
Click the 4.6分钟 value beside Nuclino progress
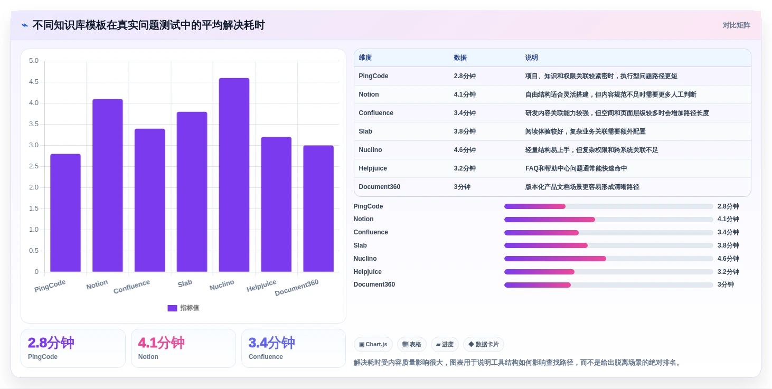(728, 259)
